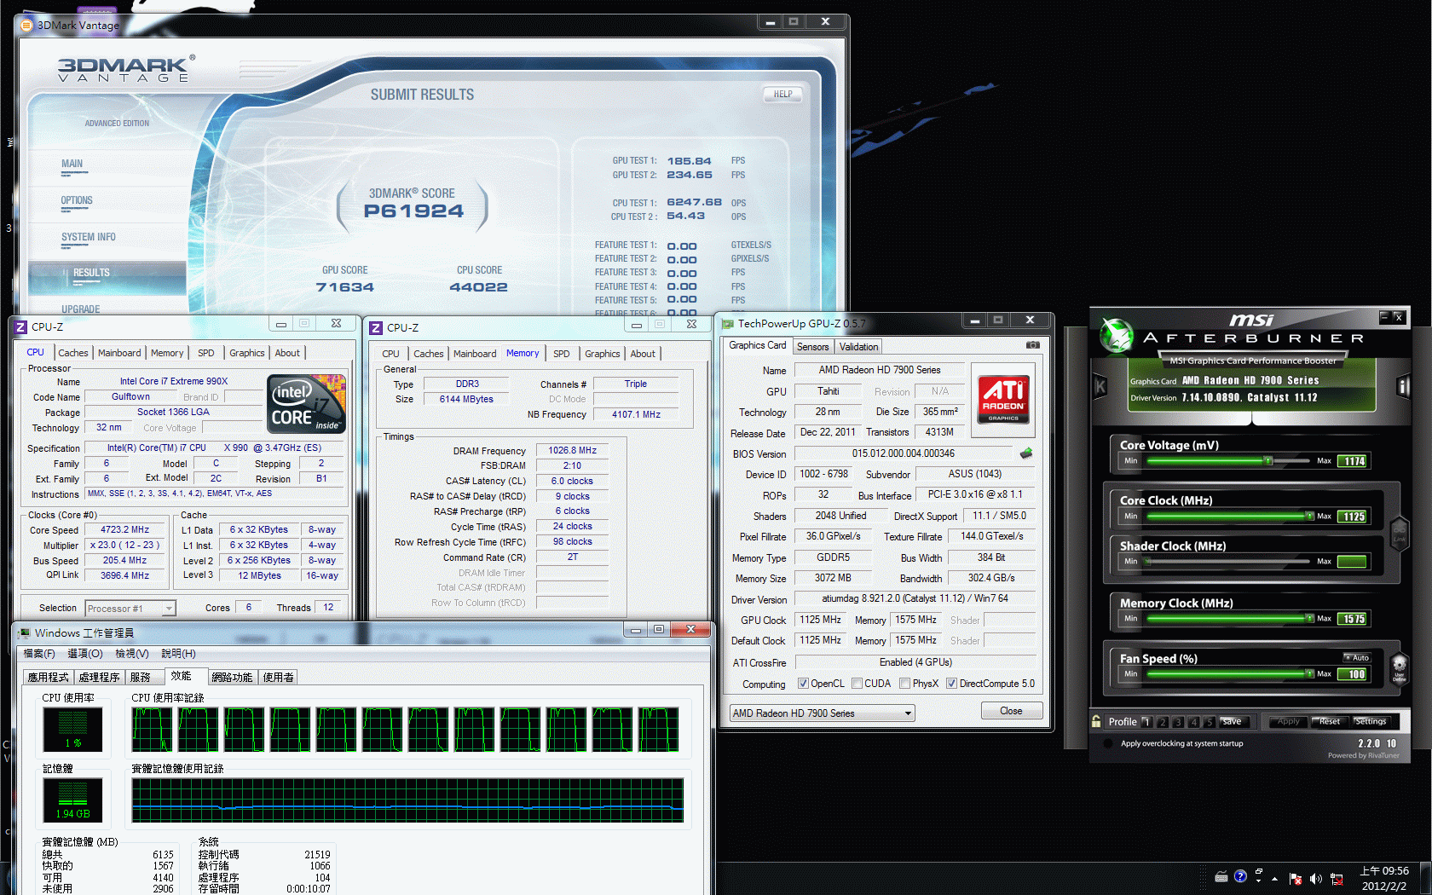
Task: Click the volume speaker icon in system tray
Action: (x=1315, y=879)
